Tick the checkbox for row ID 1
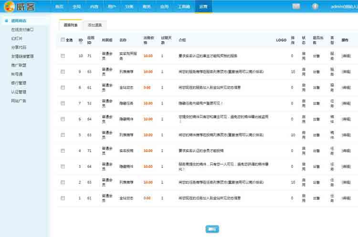The width and height of the screenshot is (358, 237). coord(63,198)
